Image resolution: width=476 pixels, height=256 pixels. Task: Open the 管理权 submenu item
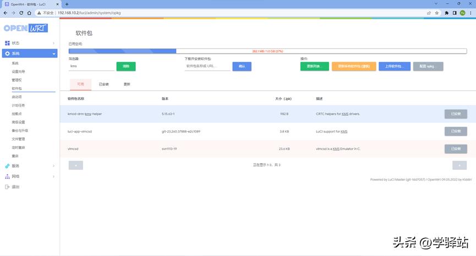pyautogui.click(x=17, y=80)
